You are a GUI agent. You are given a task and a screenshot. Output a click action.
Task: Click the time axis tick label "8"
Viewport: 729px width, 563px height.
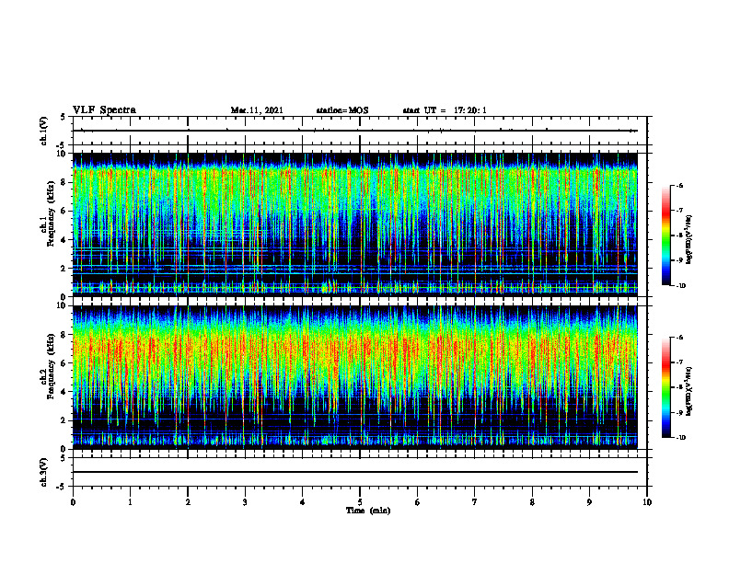[x=532, y=502]
